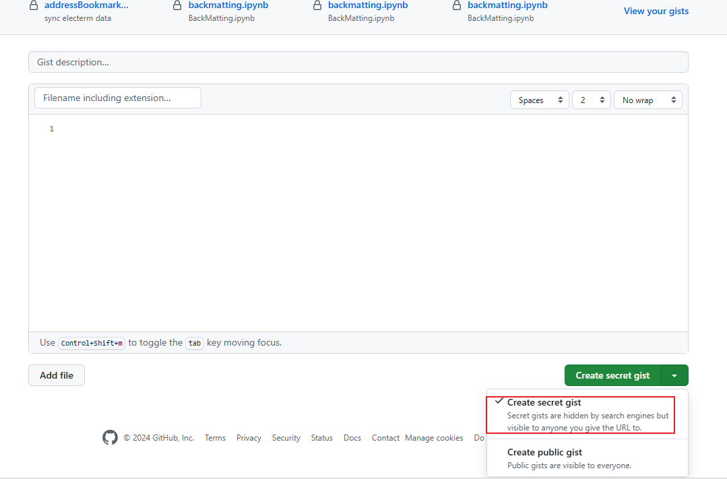This screenshot has width=727, height=479.
Task: Click lock icon next to first backmatting.ipynb
Action: [177, 5]
